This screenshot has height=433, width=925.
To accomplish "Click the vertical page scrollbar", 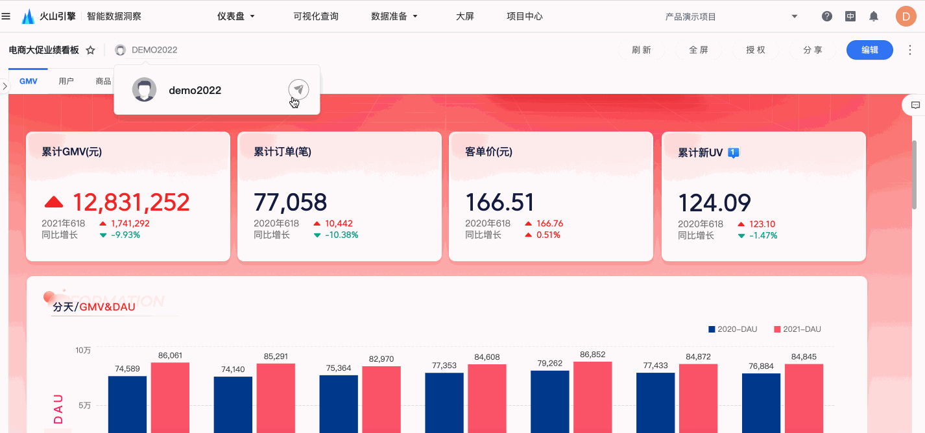I will 915,175.
